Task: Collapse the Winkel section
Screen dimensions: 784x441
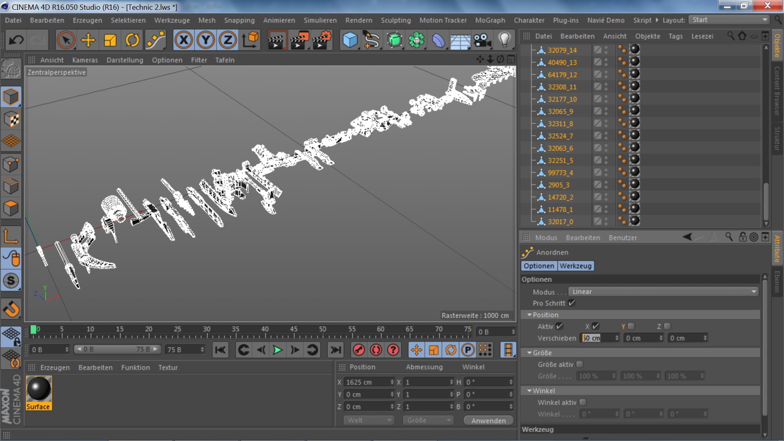Action: click(530, 391)
